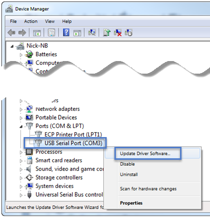Select Properties in the context menu
The width and height of the screenshot is (210, 217).
pos(131,203)
